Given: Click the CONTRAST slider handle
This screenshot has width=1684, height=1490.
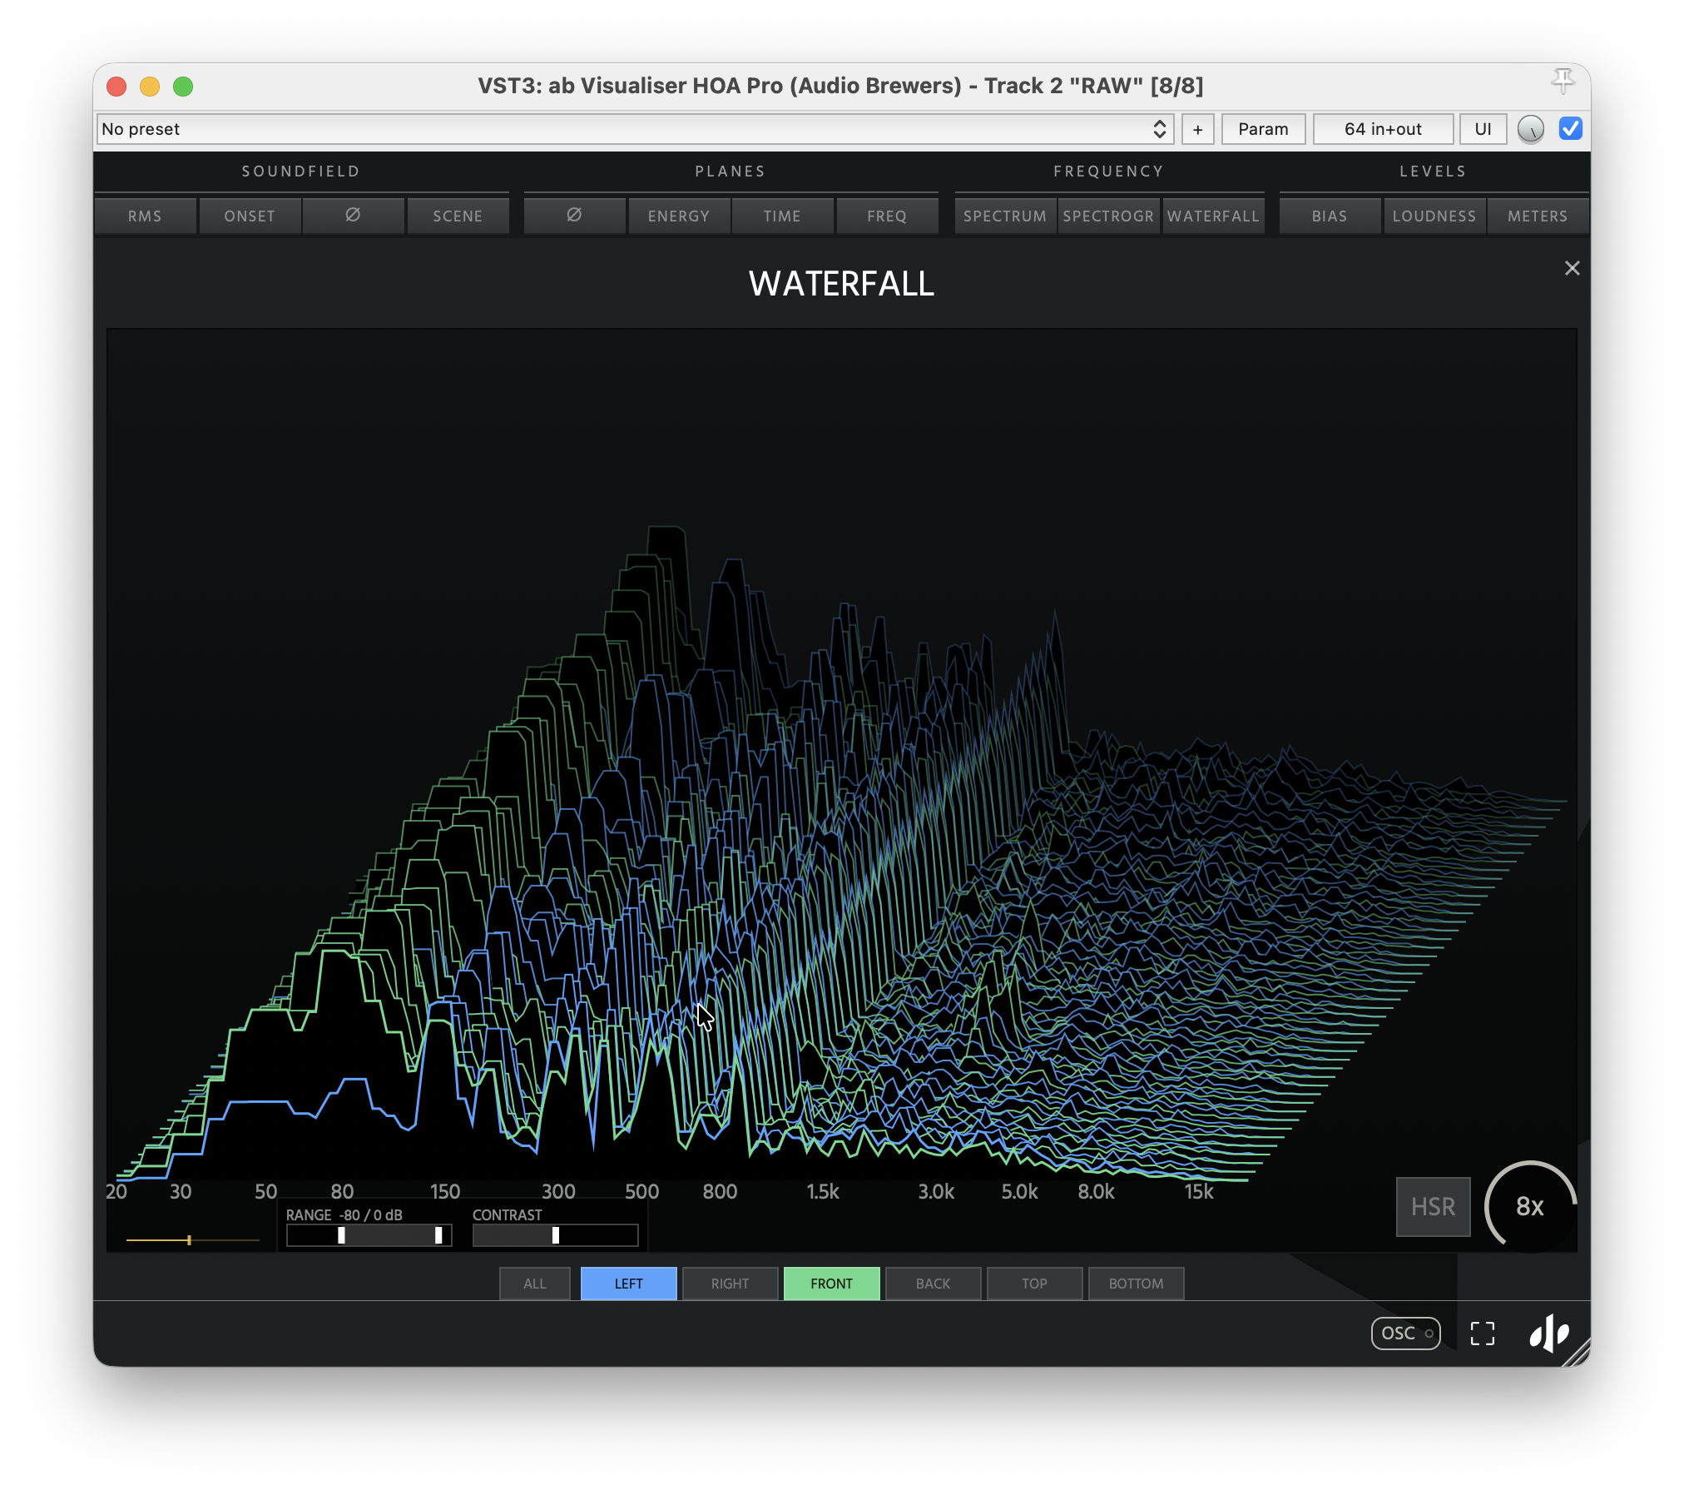Looking at the screenshot, I should tap(556, 1236).
